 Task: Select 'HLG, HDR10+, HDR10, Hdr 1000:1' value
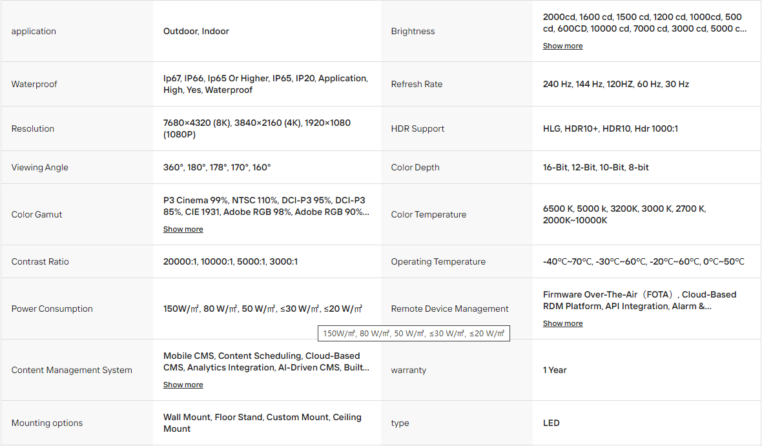[x=610, y=128]
